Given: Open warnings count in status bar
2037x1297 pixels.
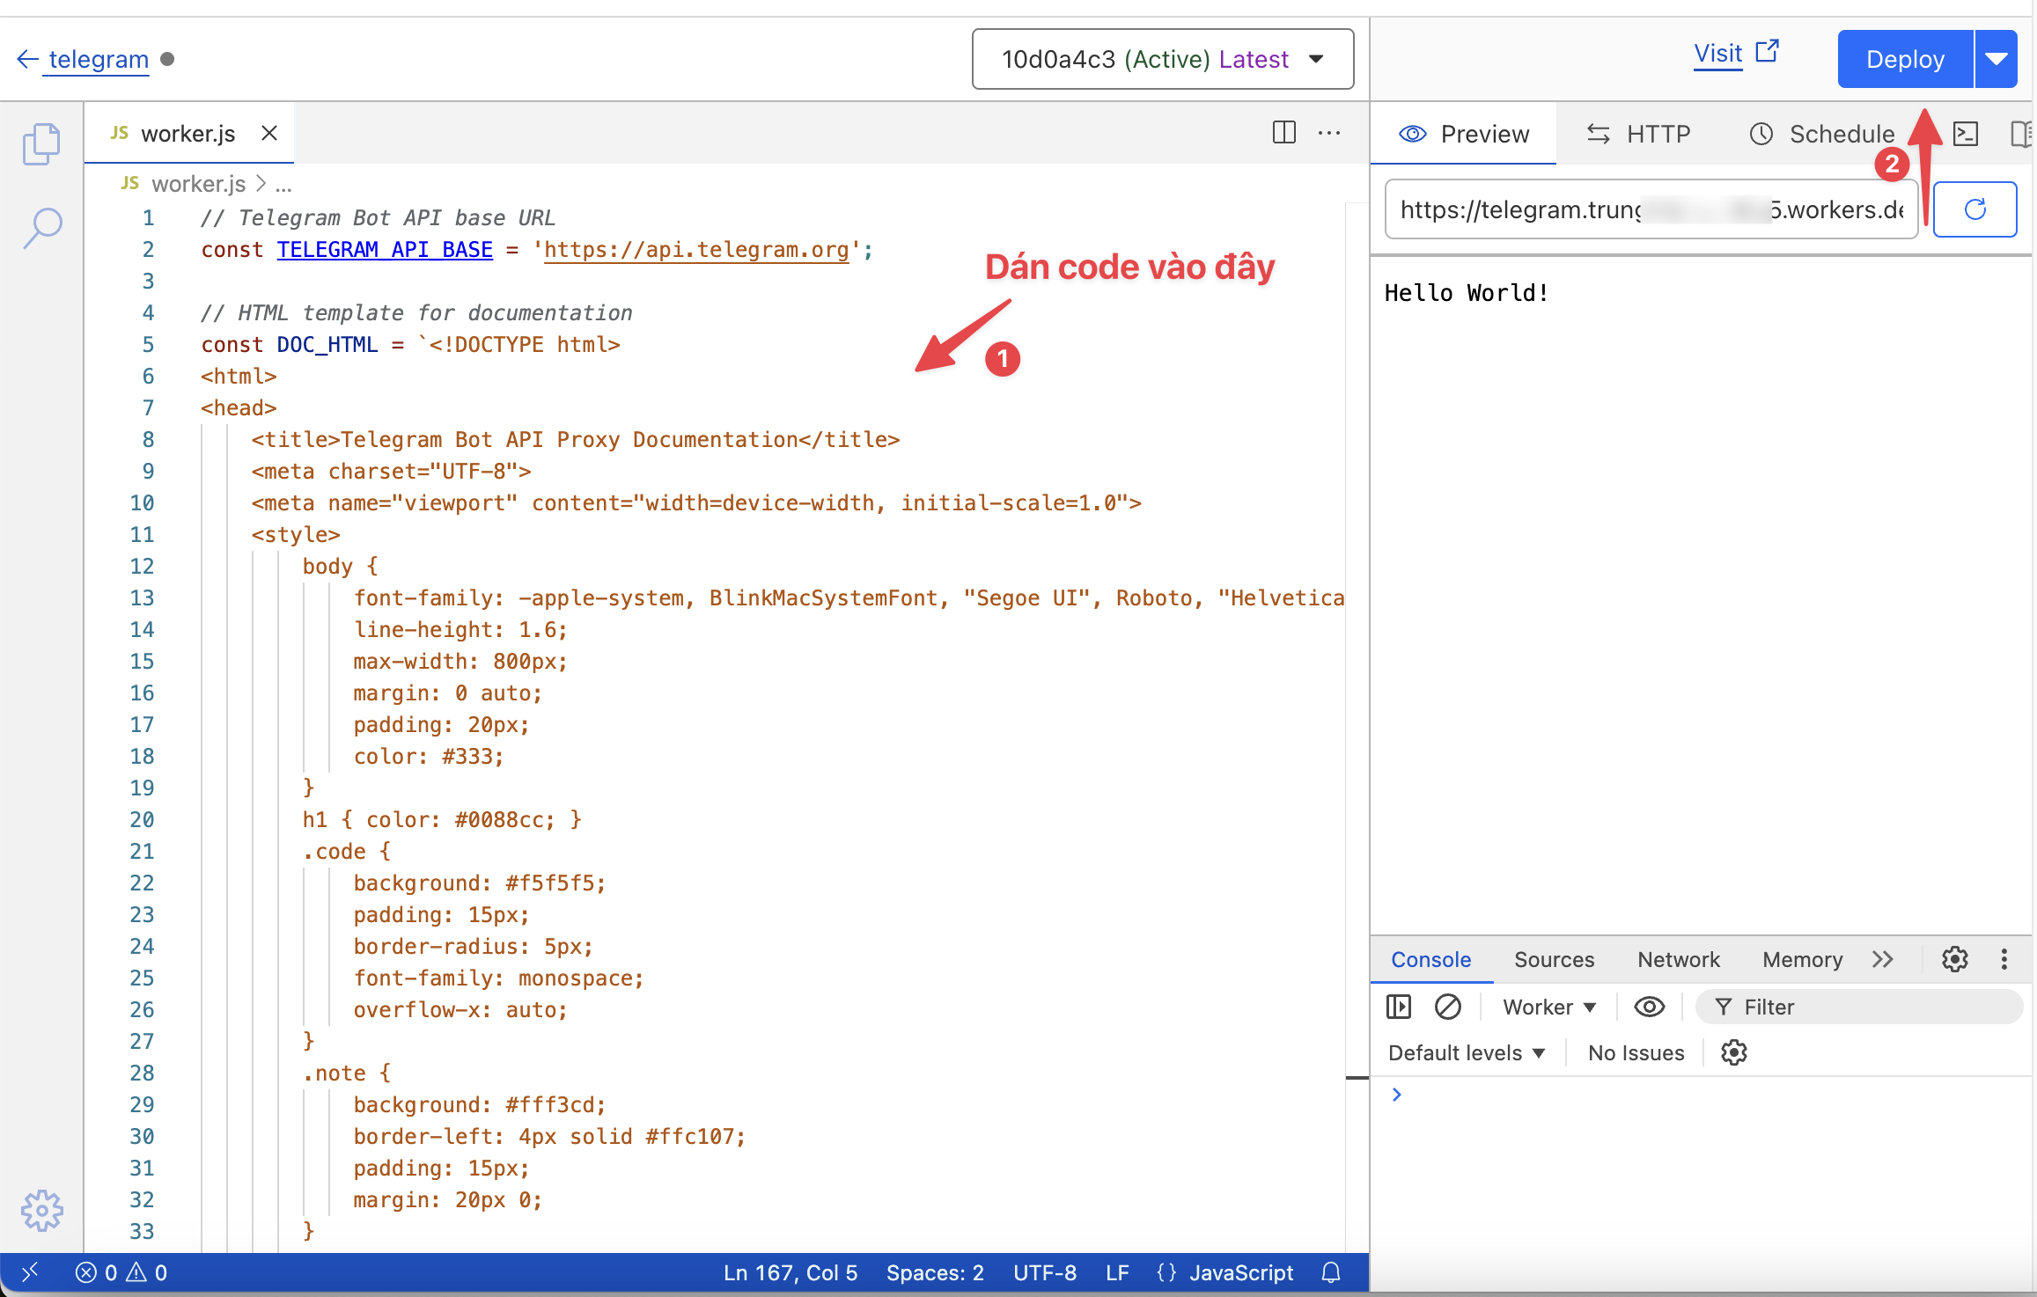Looking at the screenshot, I should 147,1272.
